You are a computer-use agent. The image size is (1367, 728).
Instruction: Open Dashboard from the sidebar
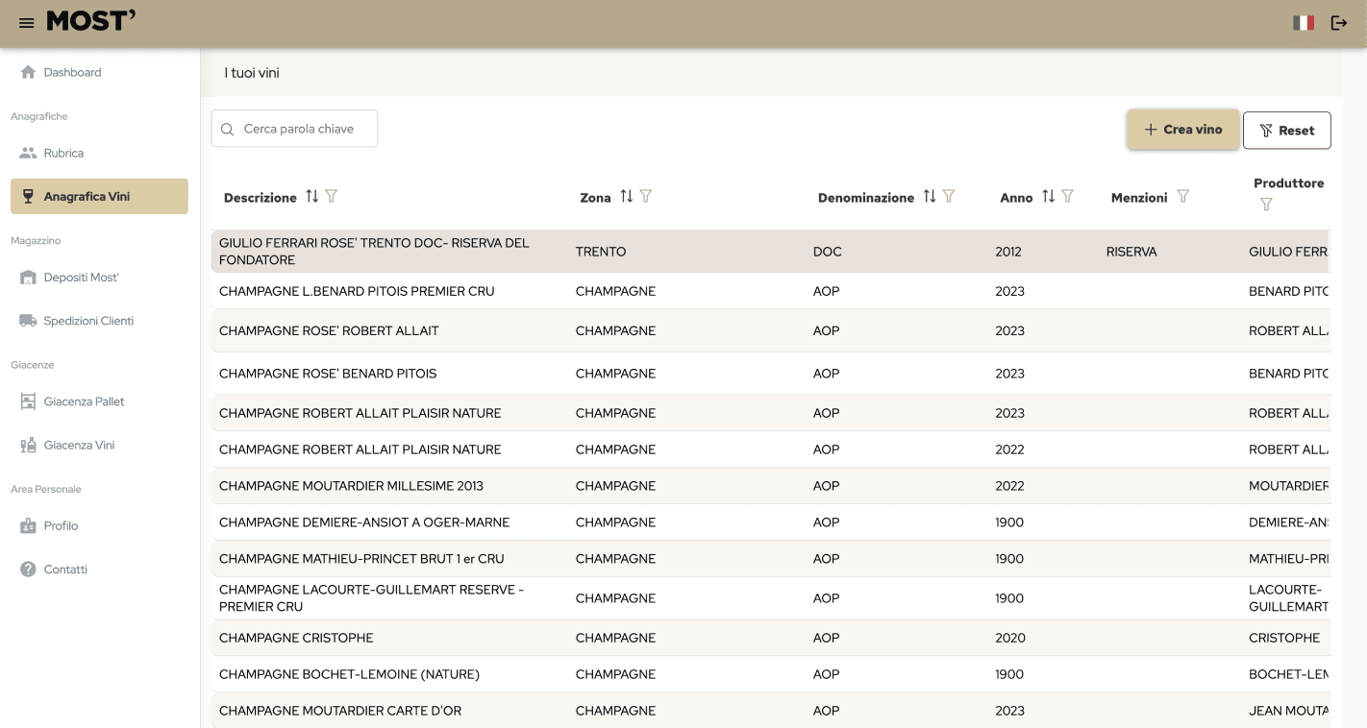click(72, 72)
